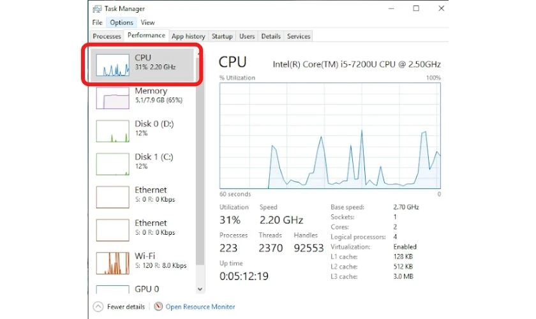Click the L2 cache 512 KB value
This screenshot has width=536, height=319.
[x=403, y=266]
